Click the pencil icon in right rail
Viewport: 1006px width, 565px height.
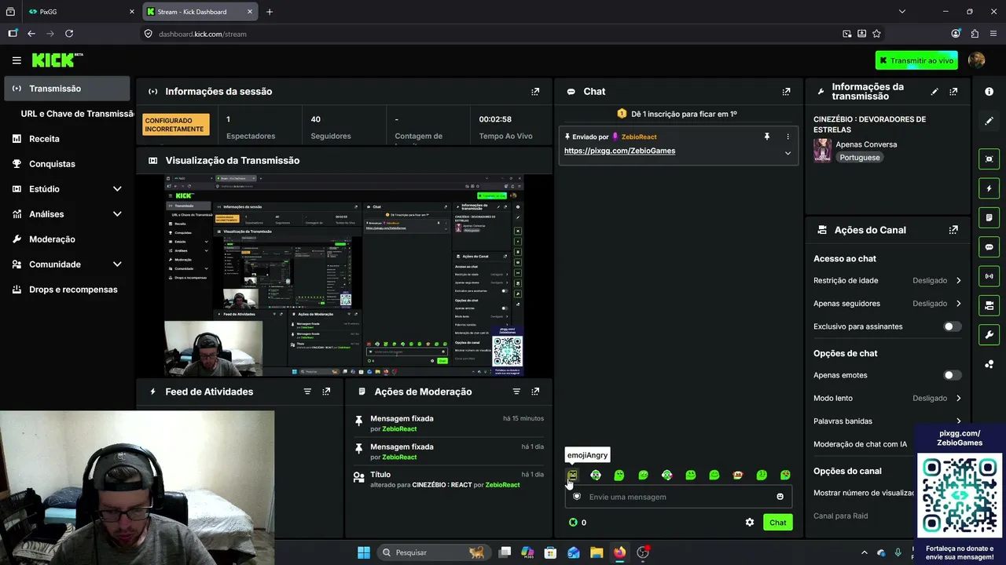click(x=989, y=121)
